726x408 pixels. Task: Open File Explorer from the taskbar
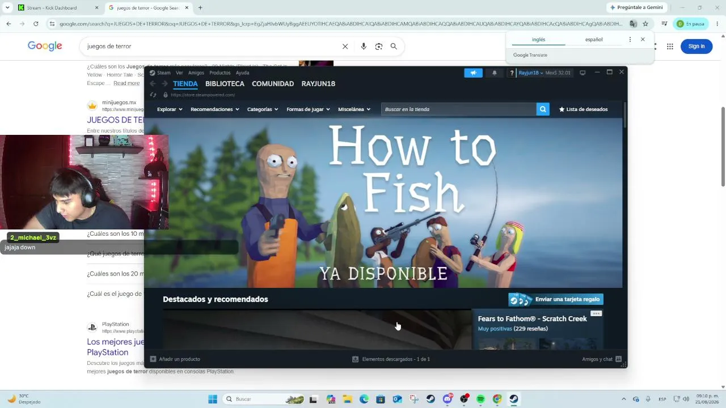347,399
